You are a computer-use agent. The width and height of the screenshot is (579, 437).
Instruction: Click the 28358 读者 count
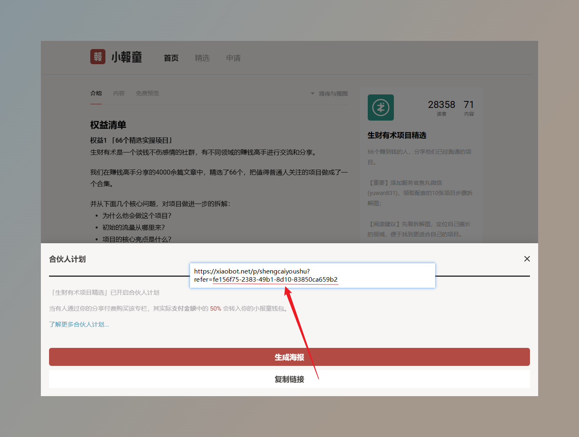(441, 108)
